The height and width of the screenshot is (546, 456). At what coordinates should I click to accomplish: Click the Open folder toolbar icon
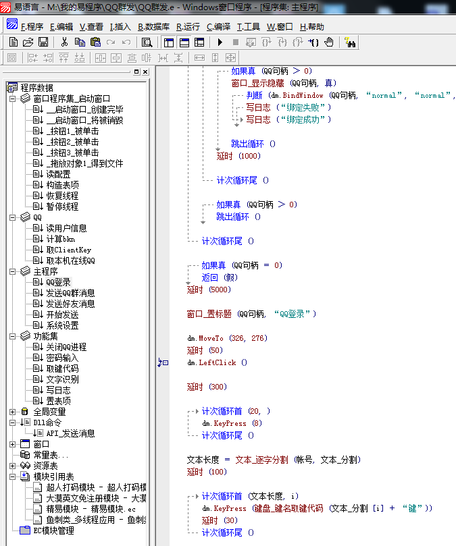point(28,42)
